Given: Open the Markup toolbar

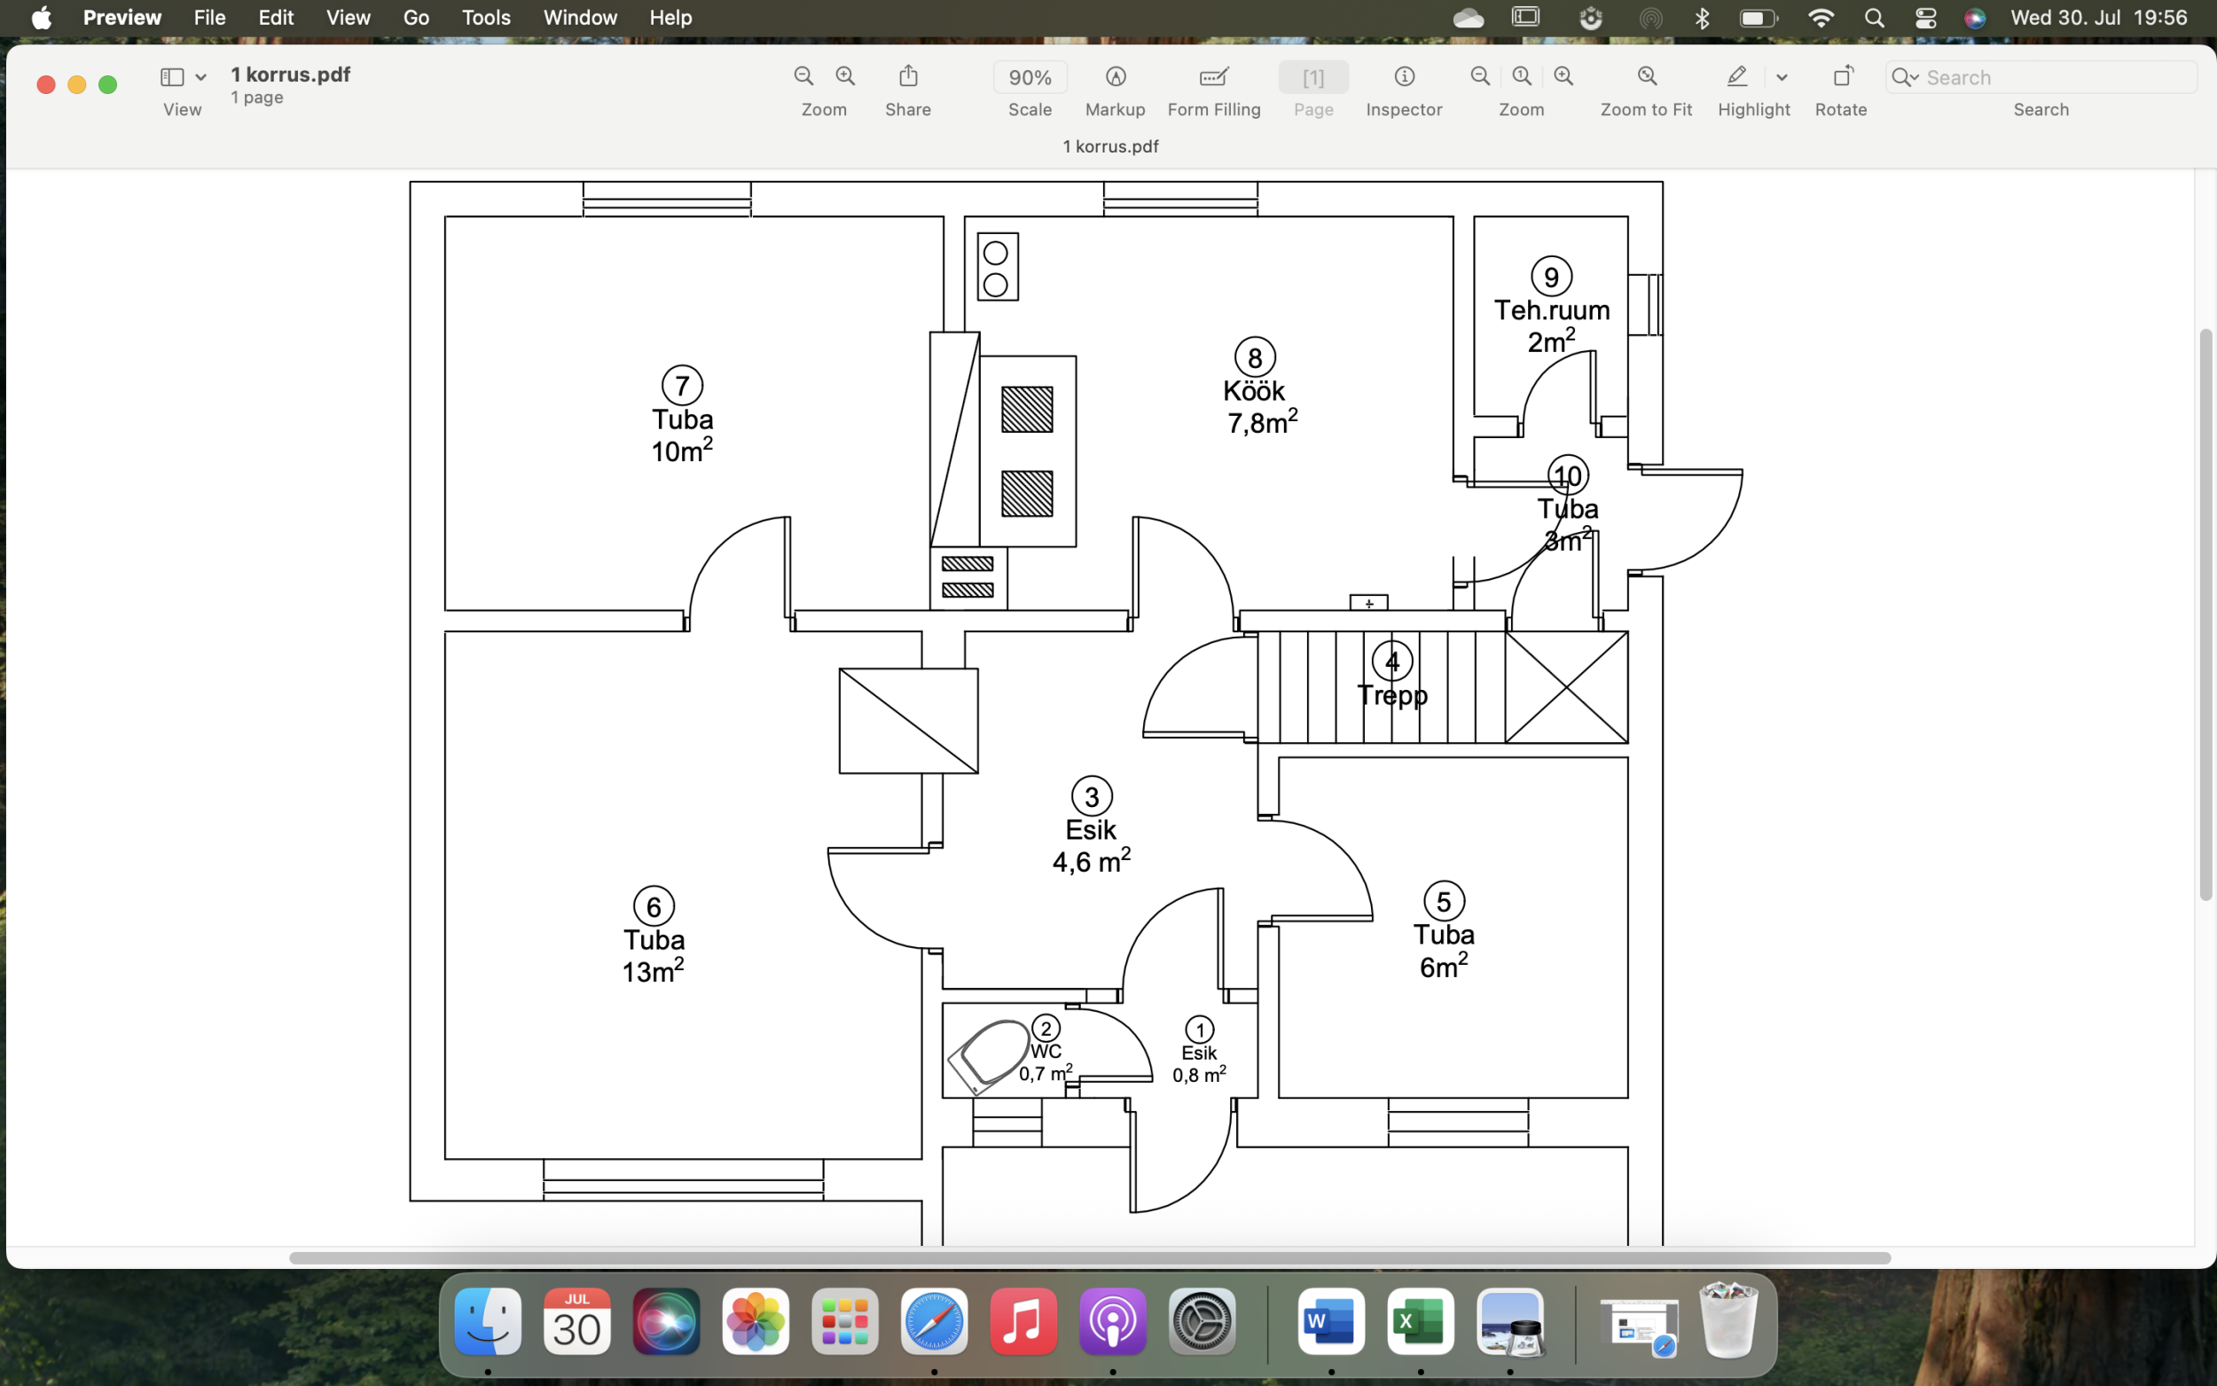Looking at the screenshot, I should coord(1115,76).
